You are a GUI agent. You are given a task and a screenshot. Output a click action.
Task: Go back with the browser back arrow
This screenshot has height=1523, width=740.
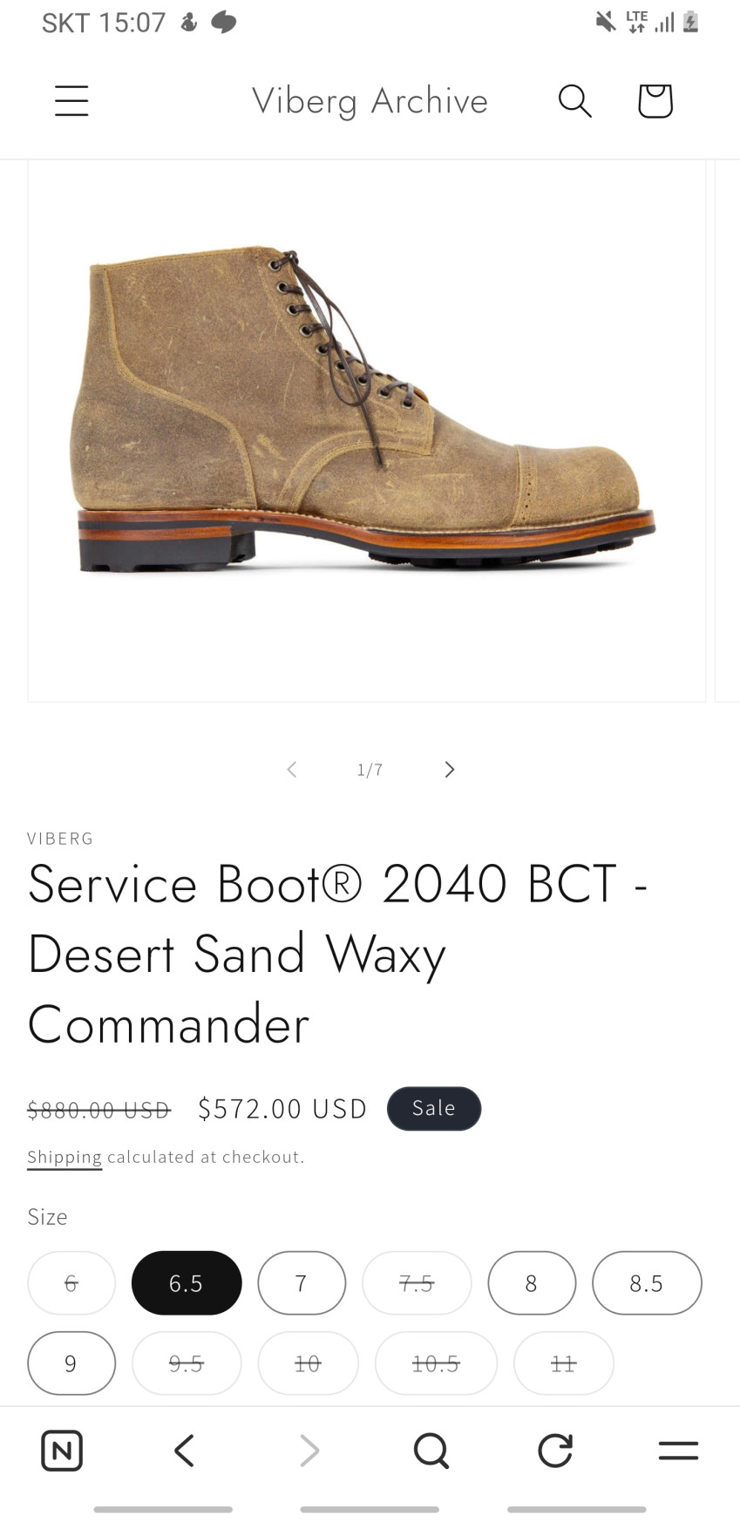pos(184,1451)
